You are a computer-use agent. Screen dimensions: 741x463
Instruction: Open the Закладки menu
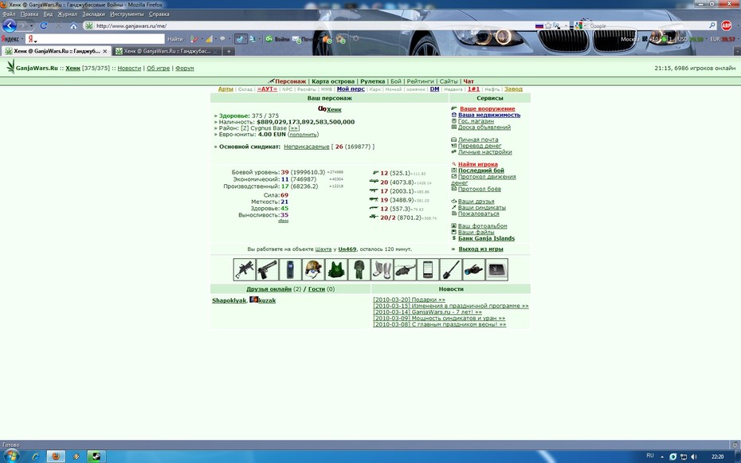(x=93, y=14)
